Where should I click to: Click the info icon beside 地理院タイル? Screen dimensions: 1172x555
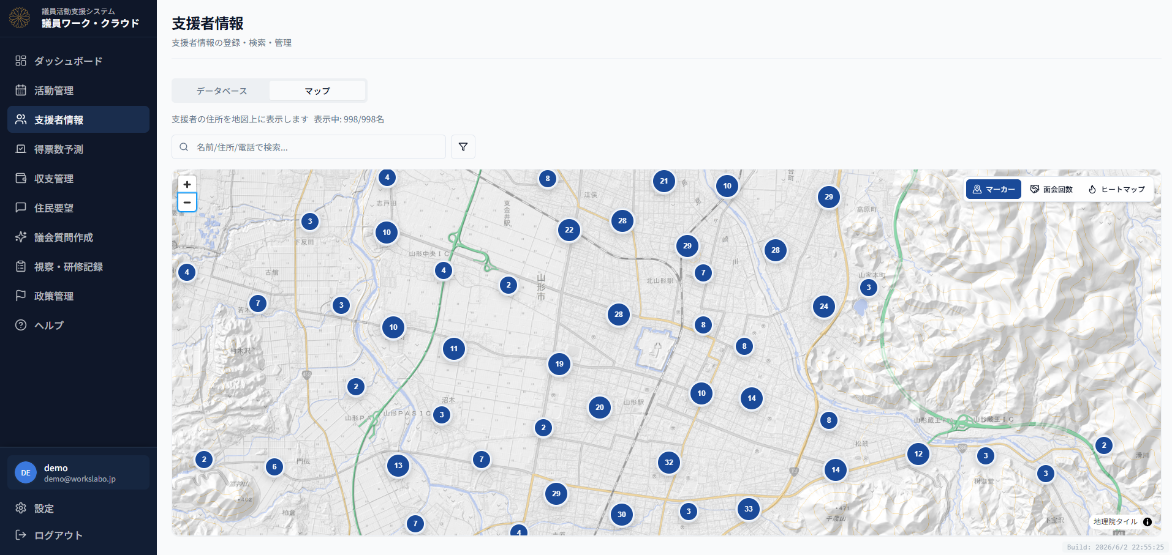coord(1147,522)
